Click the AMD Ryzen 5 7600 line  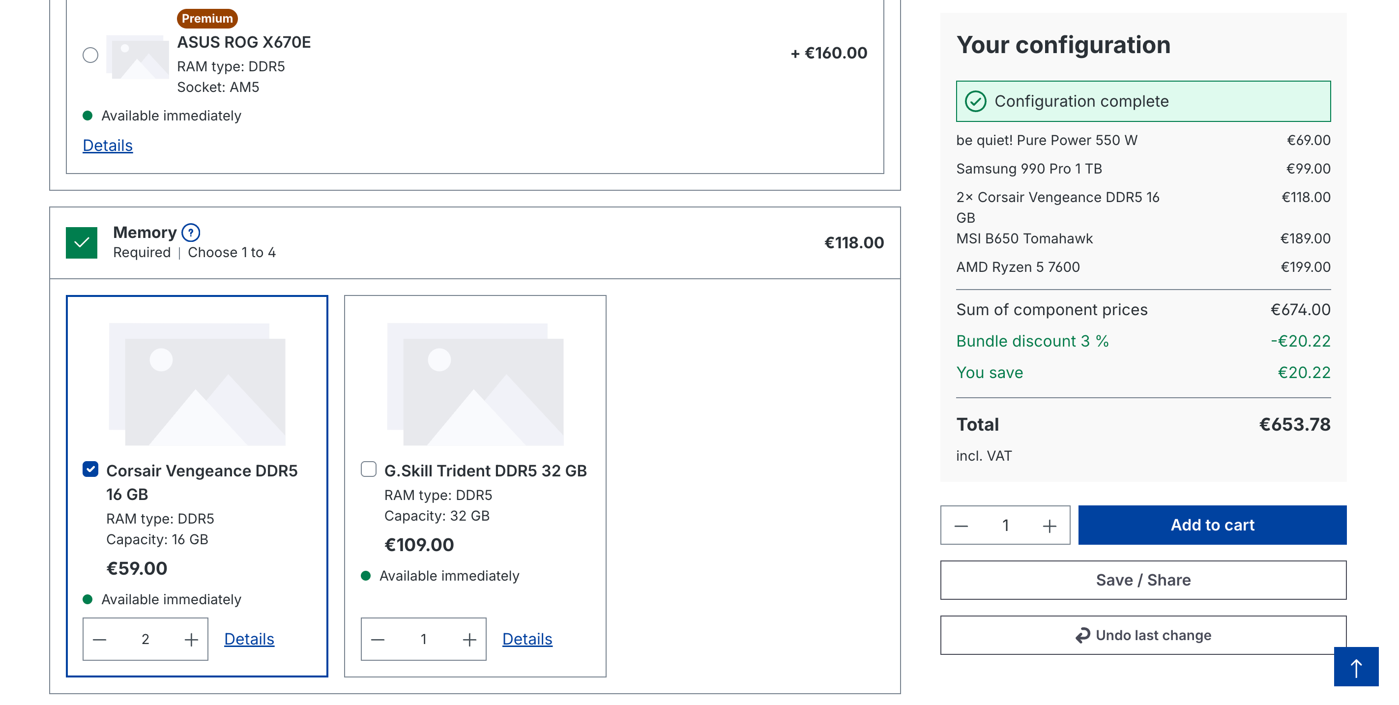tap(1143, 267)
